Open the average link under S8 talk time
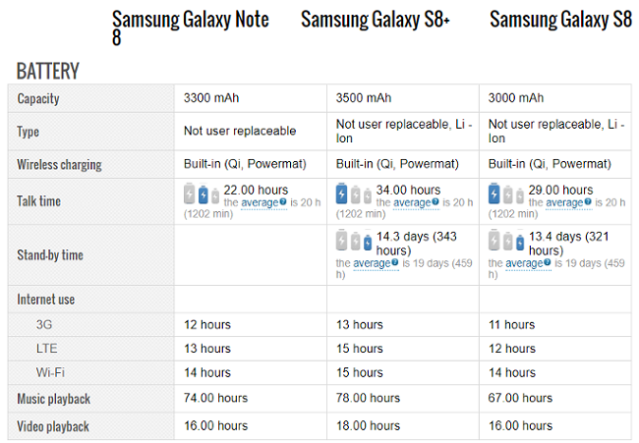Screen dimensions: 639x443 [x=564, y=203]
